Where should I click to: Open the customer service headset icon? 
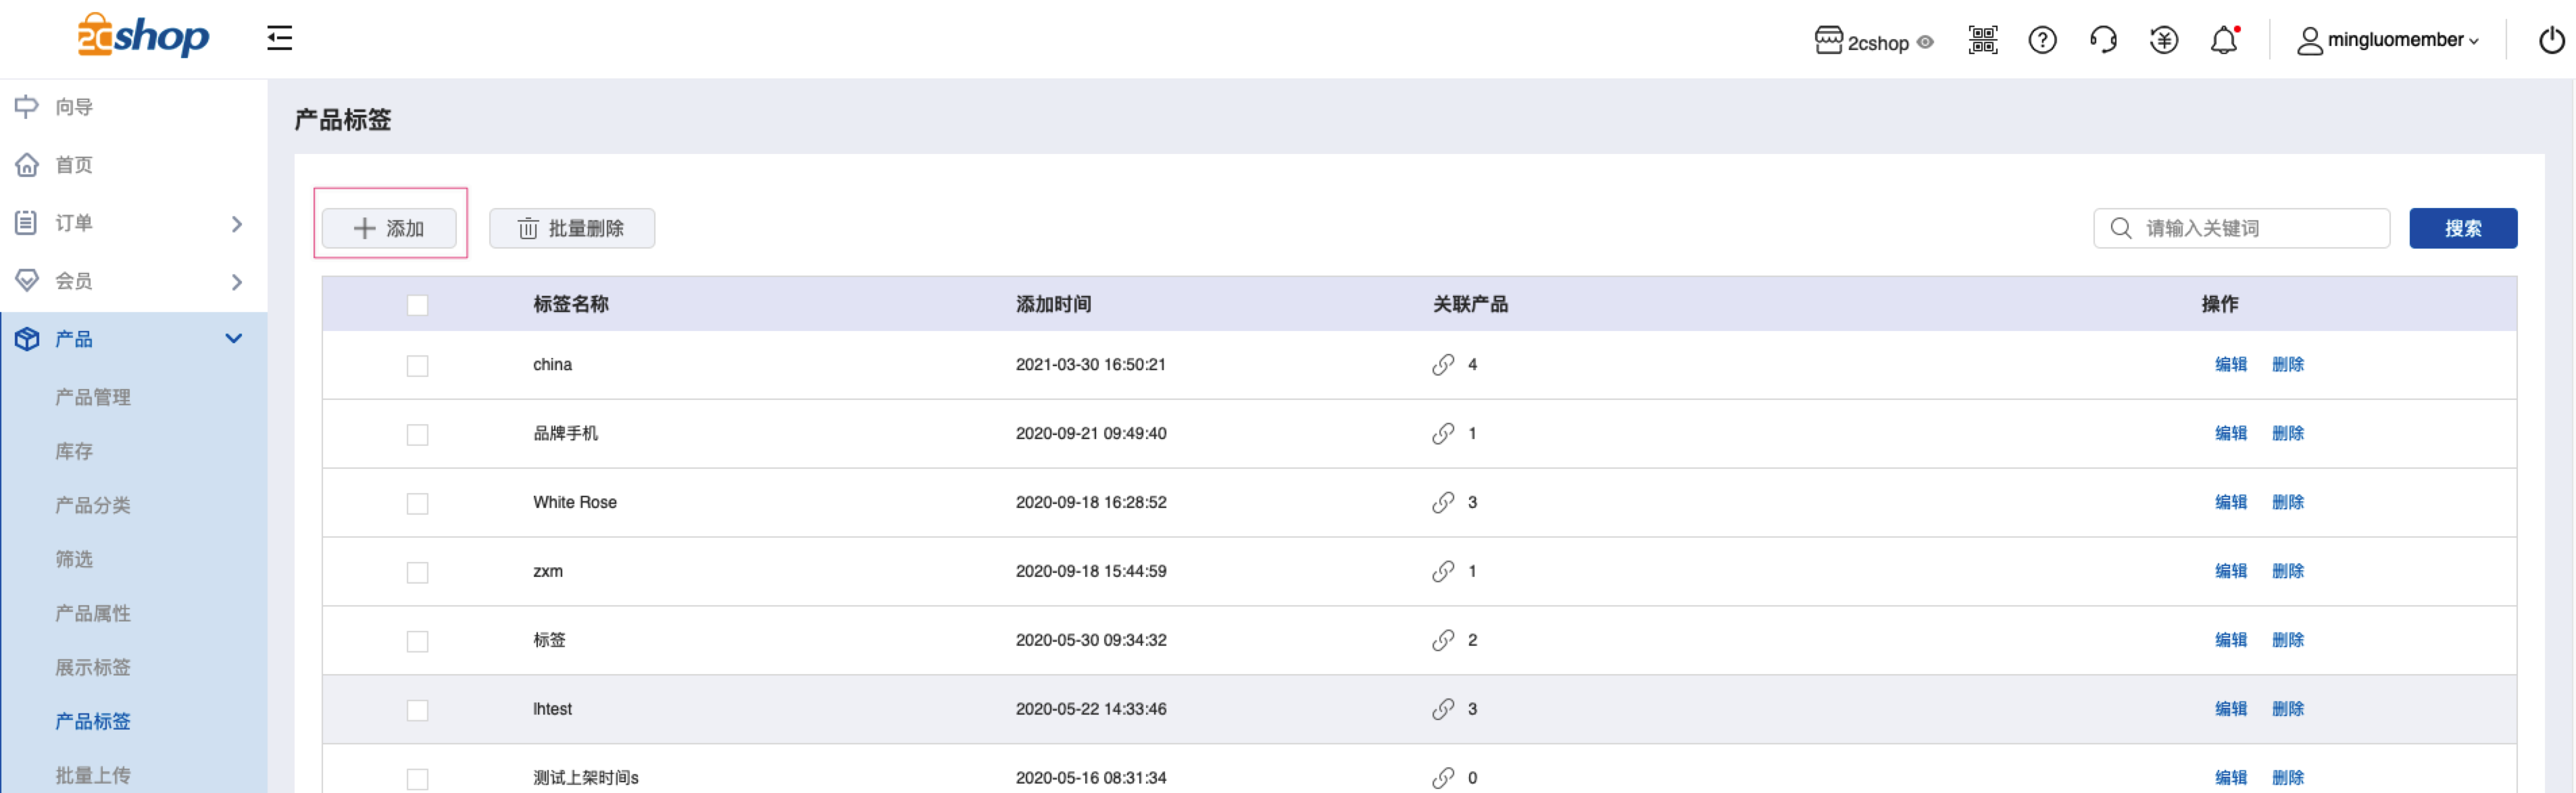tap(2103, 40)
